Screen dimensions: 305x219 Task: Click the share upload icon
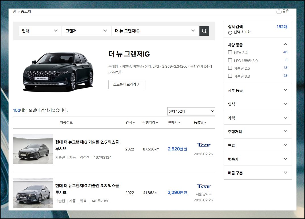(x=279, y=11)
